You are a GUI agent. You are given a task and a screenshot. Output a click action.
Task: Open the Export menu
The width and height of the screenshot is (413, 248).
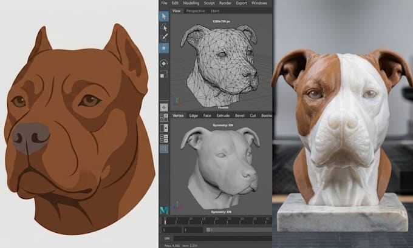click(241, 3)
